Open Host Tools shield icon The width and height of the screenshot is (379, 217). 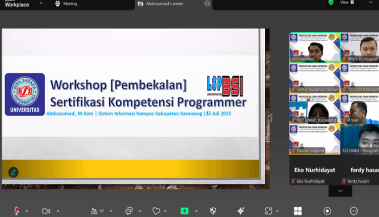click(213, 211)
